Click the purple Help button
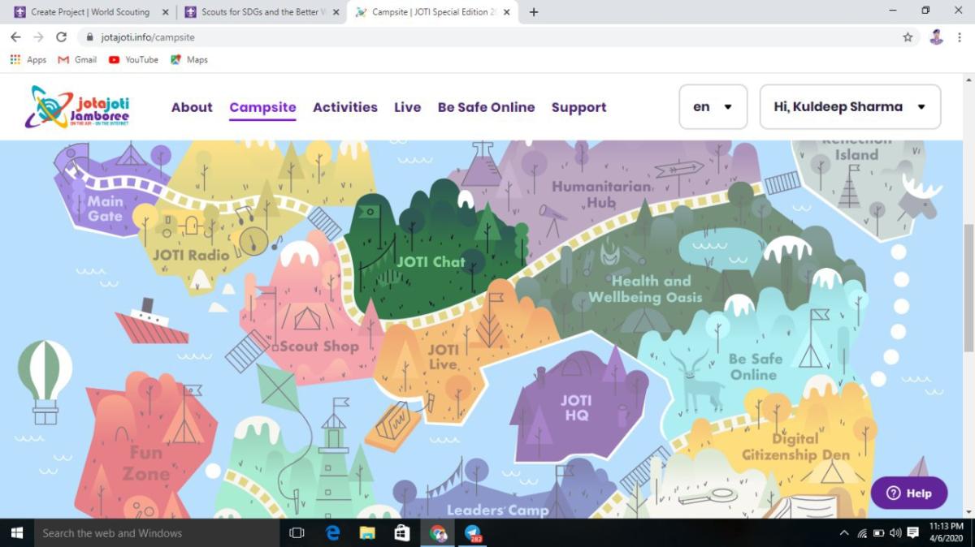The width and height of the screenshot is (975, 547). click(909, 493)
